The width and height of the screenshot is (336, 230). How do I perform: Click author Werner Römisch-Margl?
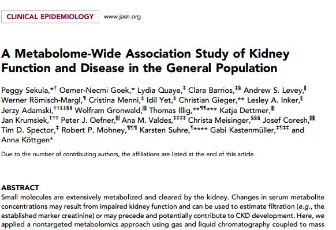[41, 100]
